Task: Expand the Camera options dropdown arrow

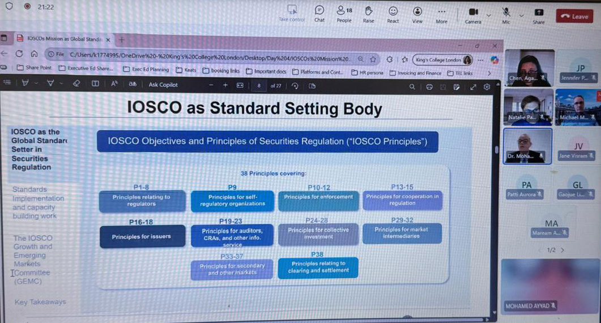Action: [488, 15]
